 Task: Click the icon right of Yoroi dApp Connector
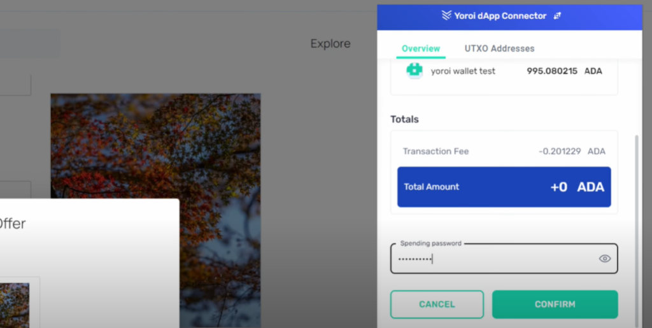coord(557,16)
